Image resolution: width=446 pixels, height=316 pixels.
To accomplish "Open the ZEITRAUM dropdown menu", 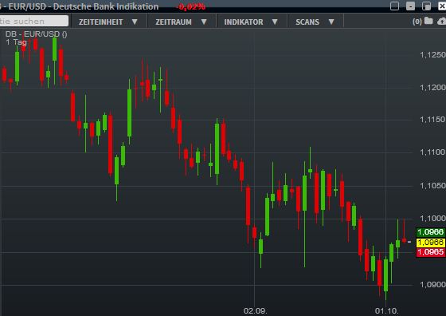I will 182,22.
